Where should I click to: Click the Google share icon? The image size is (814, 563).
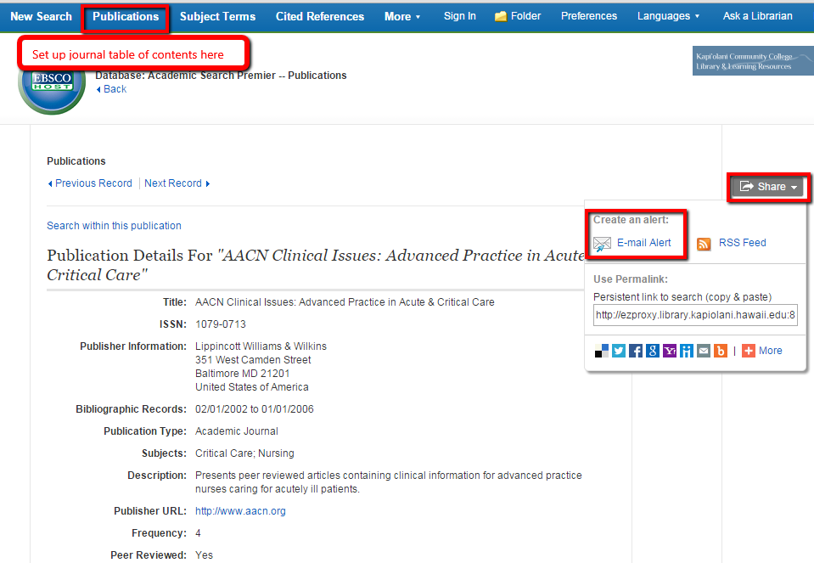point(653,351)
